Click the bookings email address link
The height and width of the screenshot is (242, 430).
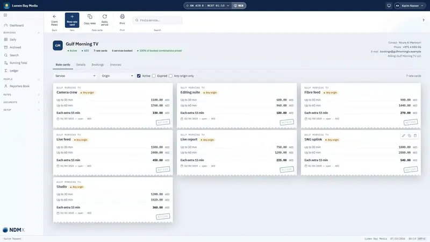point(400,52)
